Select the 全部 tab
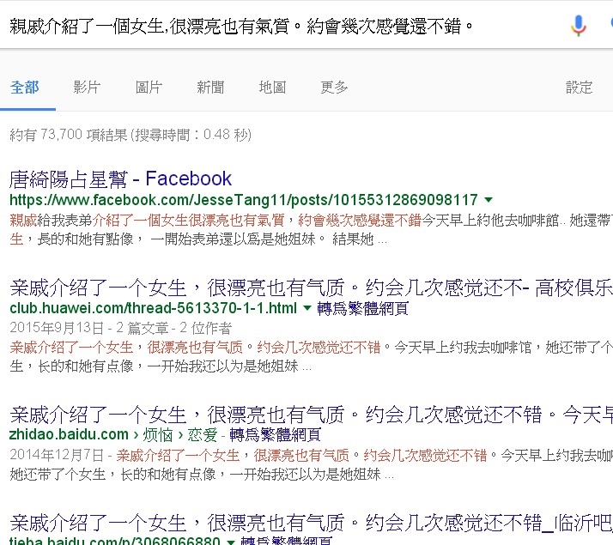The height and width of the screenshot is (545, 613). [x=25, y=88]
